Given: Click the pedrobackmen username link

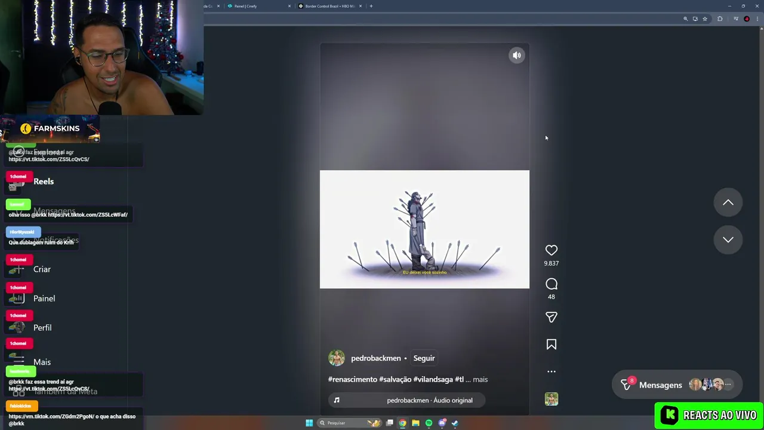Looking at the screenshot, I should tap(376, 358).
